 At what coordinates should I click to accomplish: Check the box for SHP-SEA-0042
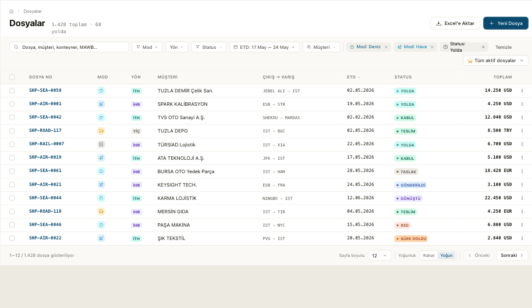(12, 117)
